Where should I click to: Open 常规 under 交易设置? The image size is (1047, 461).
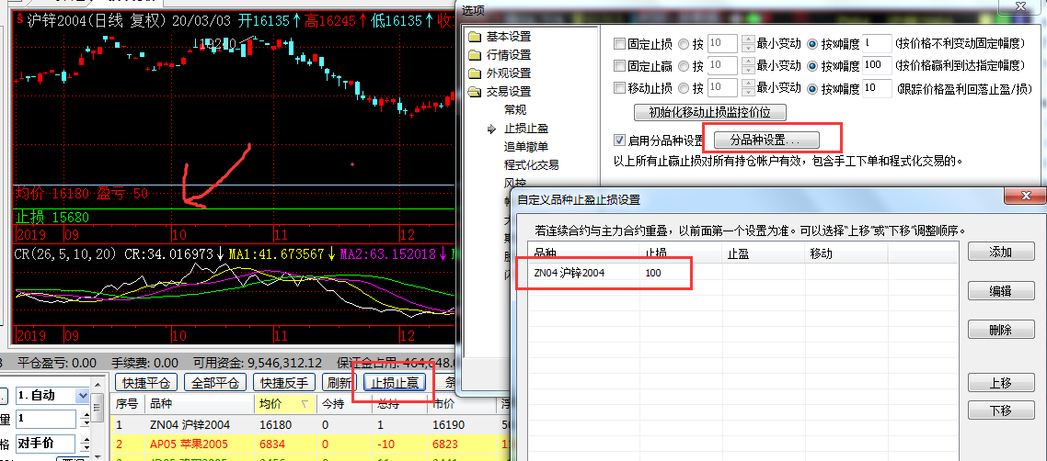515,110
